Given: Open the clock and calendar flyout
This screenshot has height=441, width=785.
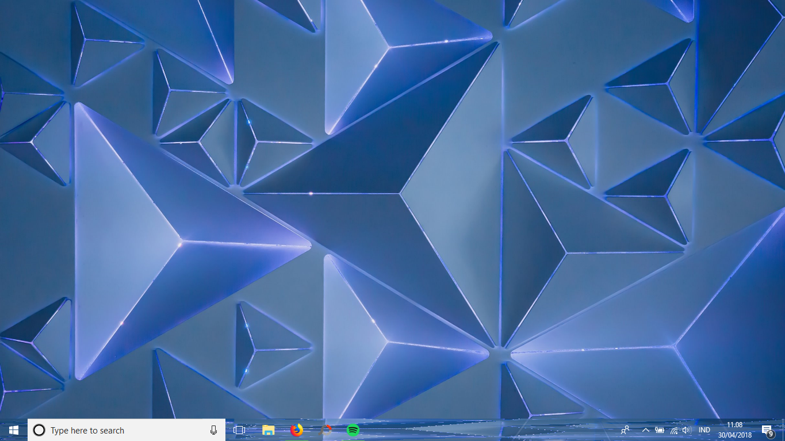Looking at the screenshot, I should (x=734, y=430).
